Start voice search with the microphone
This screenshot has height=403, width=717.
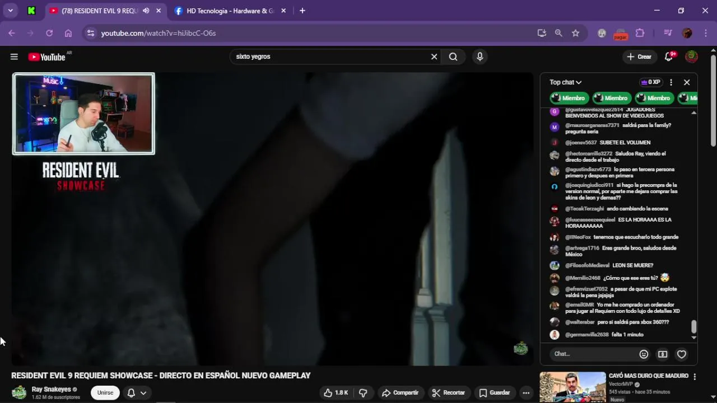479,57
